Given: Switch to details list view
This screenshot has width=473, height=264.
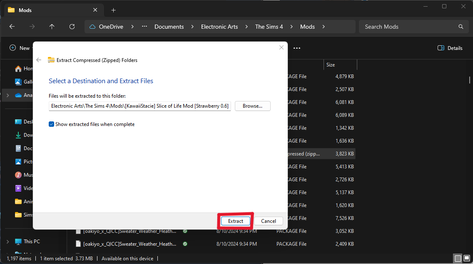Looking at the screenshot, I should tap(458, 259).
